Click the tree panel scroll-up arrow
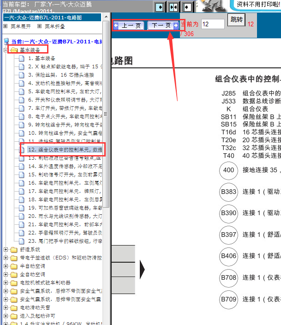This screenshot has width=281, height=325. click(106, 17)
